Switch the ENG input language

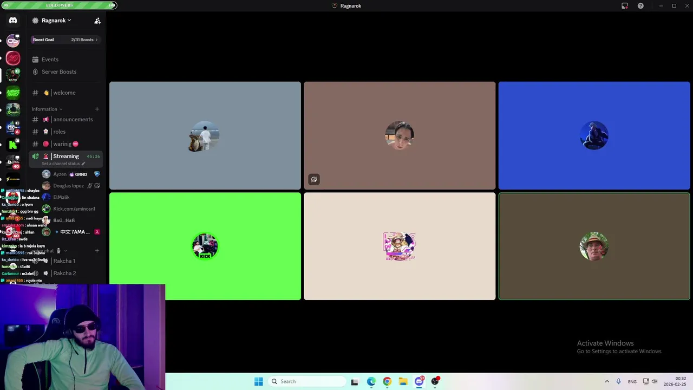tap(632, 382)
